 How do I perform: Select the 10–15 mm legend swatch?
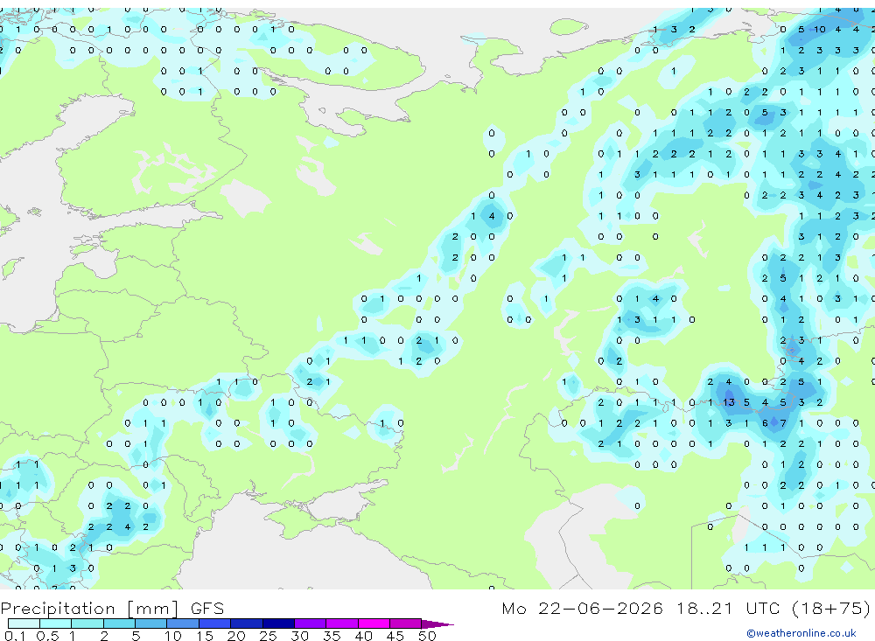183,624
